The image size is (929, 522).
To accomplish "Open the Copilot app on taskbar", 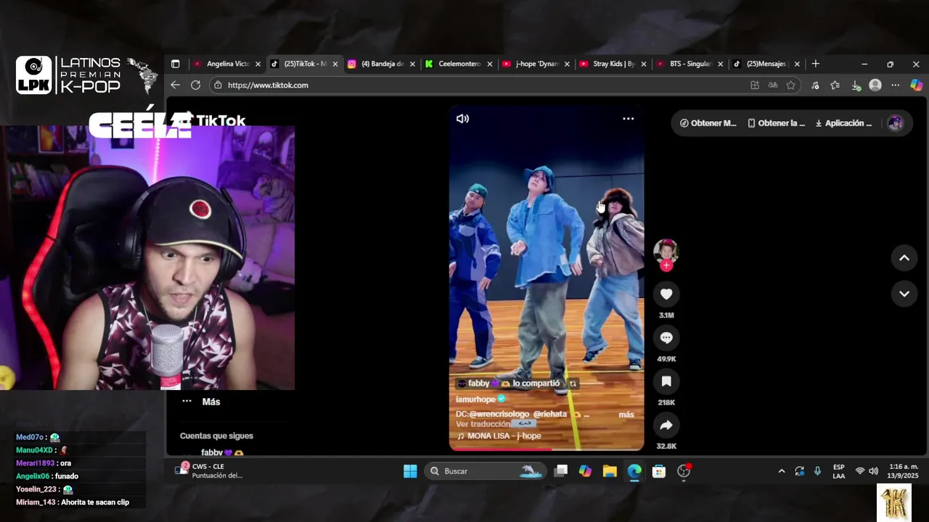I will coord(585,471).
